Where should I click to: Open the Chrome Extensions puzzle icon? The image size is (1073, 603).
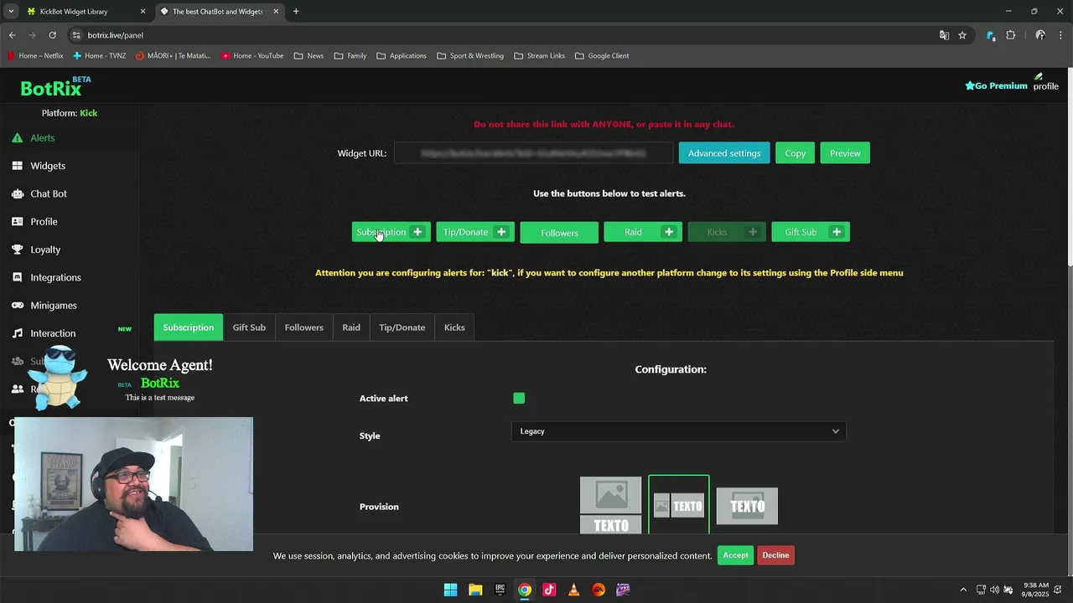pyautogui.click(x=1011, y=35)
